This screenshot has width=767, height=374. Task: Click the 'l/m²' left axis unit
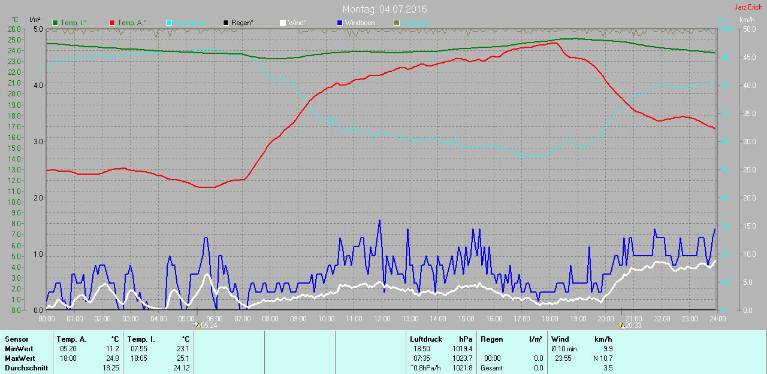(35, 21)
